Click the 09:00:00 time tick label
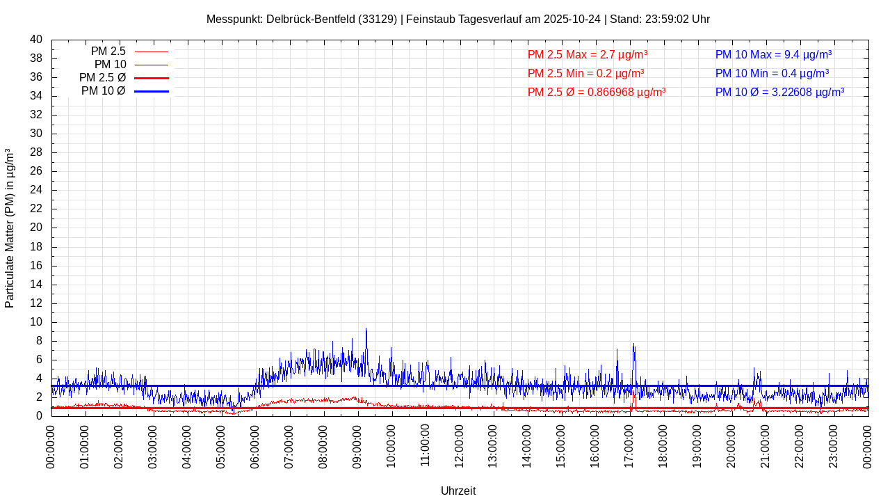 tap(357, 445)
